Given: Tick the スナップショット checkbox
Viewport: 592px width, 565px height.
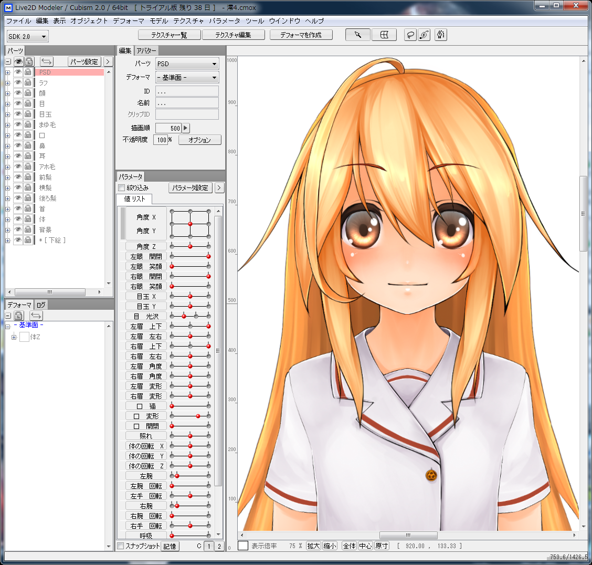Looking at the screenshot, I should coord(120,546).
